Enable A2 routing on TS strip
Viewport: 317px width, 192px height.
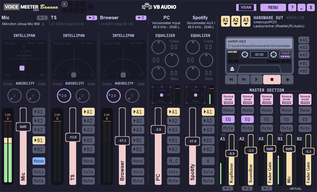tap(88, 121)
